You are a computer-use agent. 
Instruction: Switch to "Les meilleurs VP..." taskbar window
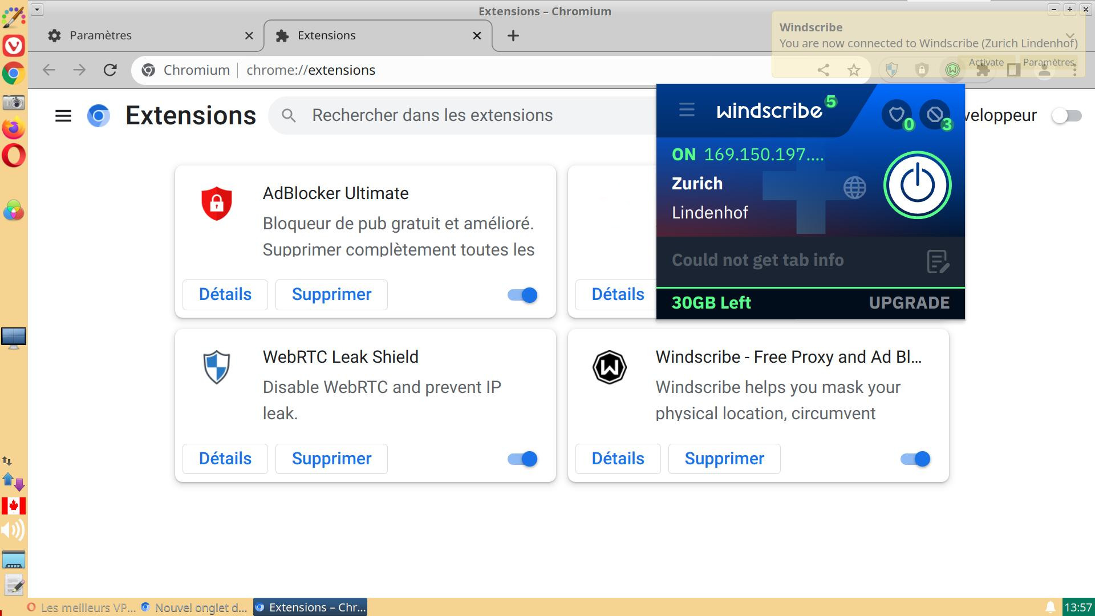[82, 608]
